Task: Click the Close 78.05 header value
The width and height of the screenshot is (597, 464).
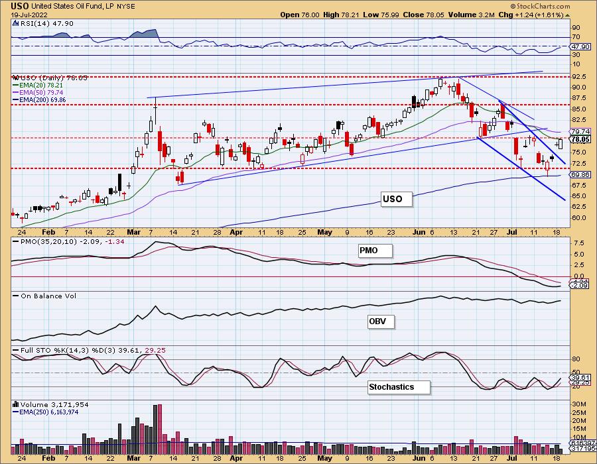Action: (x=423, y=15)
